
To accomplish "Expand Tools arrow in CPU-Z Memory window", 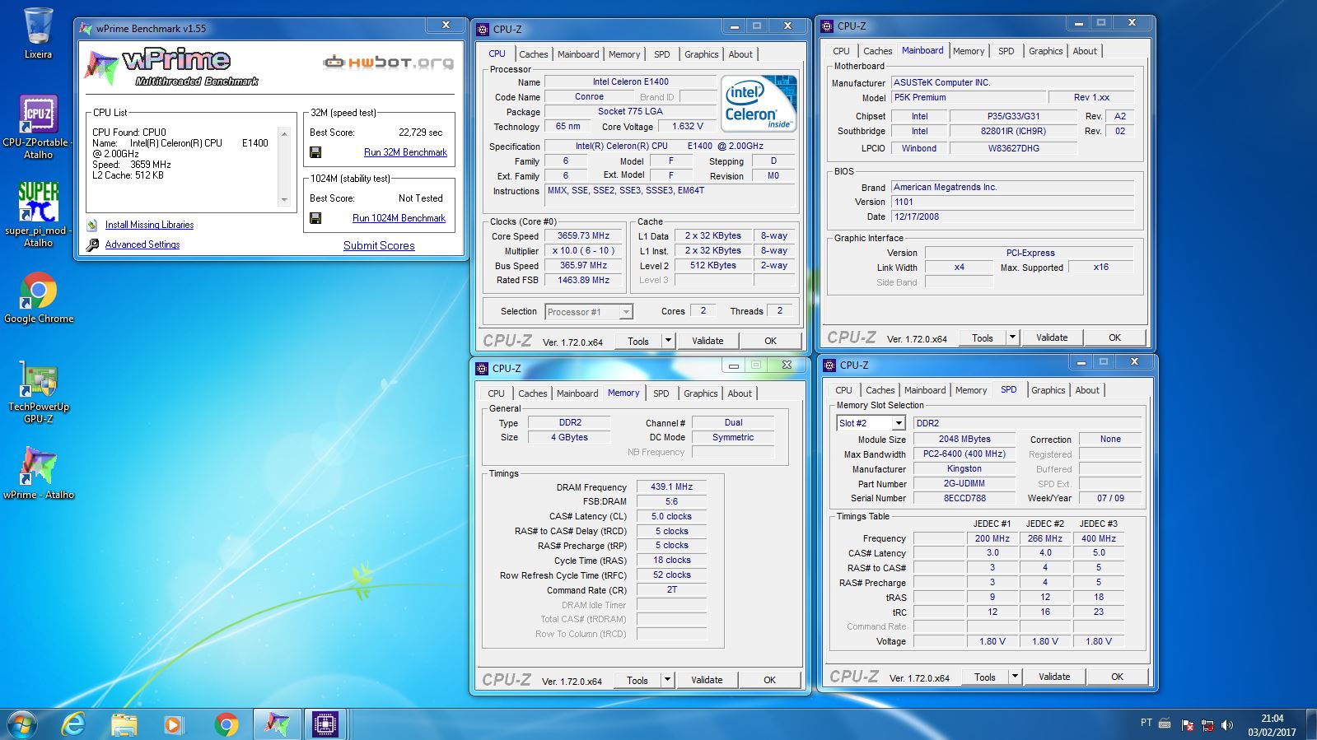I will pos(667,680).
